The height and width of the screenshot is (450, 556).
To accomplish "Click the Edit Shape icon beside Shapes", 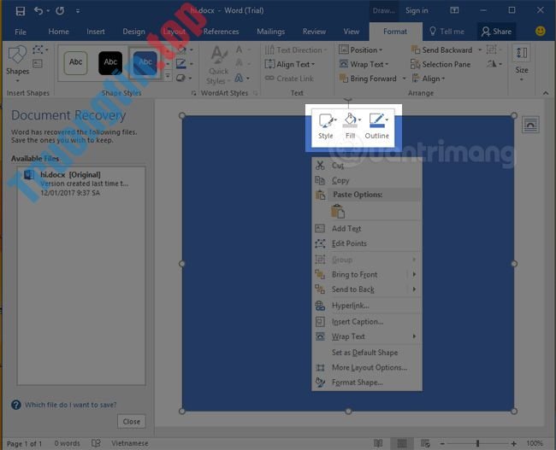I will click(x=38, y=50).
